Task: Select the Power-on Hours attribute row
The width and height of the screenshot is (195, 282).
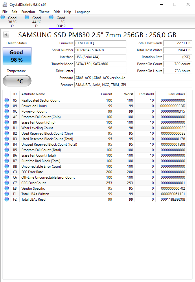Action: click(95, 106)
